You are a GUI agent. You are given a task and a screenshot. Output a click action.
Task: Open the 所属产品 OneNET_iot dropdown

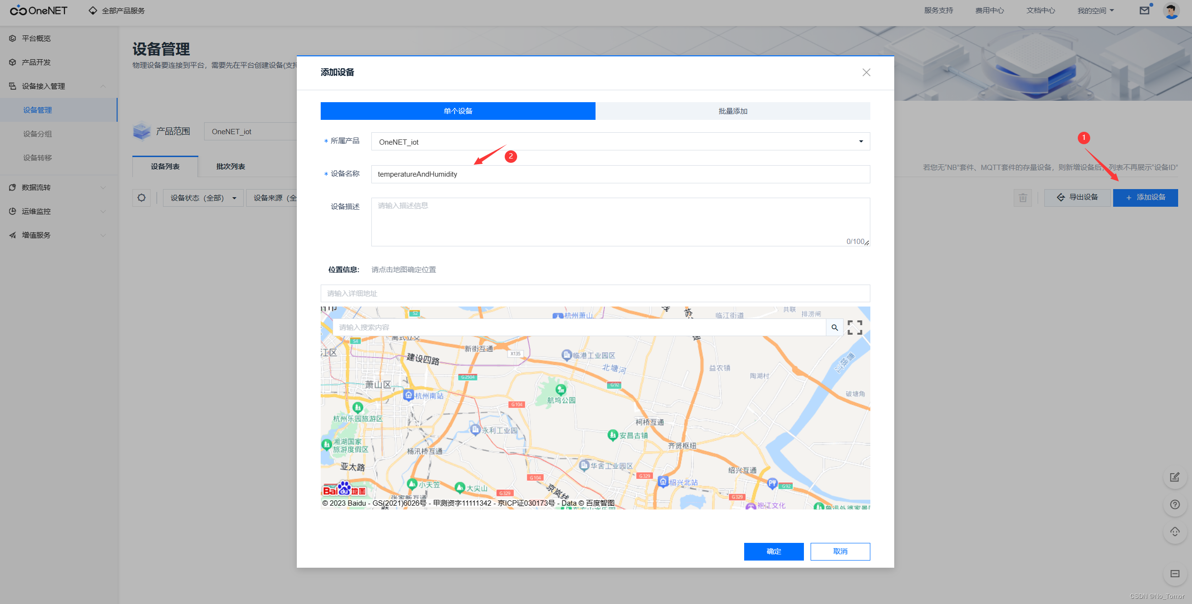[620, 142]
